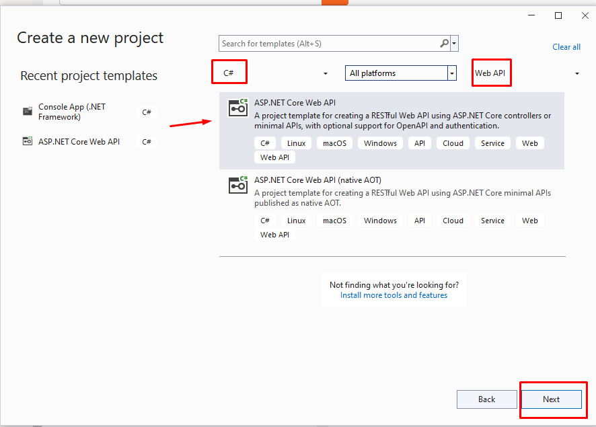Click the search magnifier icon

point(444,44)
